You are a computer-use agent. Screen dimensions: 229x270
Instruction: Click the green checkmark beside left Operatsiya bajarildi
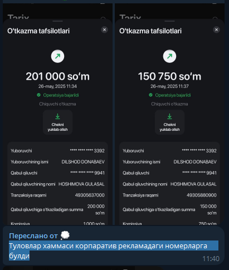pyautogui.click(x=38, y=95)
